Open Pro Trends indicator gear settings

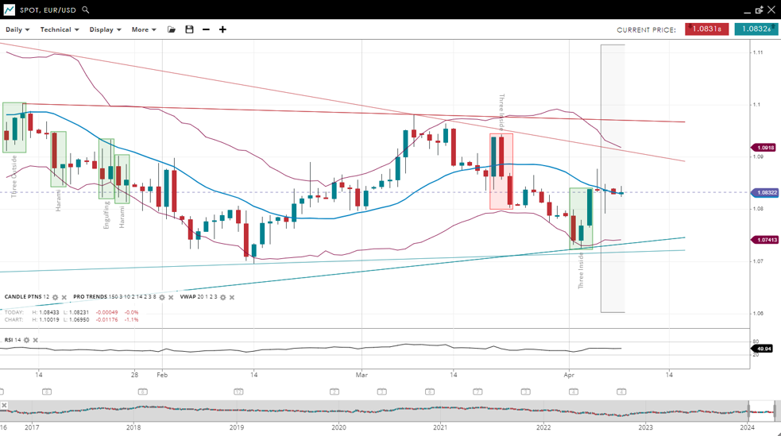coord(162,297)
